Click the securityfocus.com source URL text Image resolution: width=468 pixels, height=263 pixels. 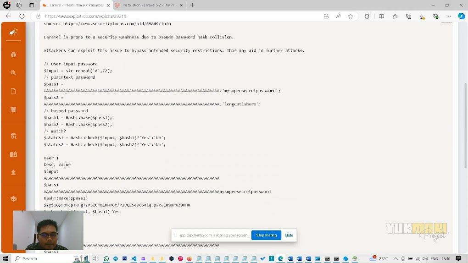coord(117,23)
